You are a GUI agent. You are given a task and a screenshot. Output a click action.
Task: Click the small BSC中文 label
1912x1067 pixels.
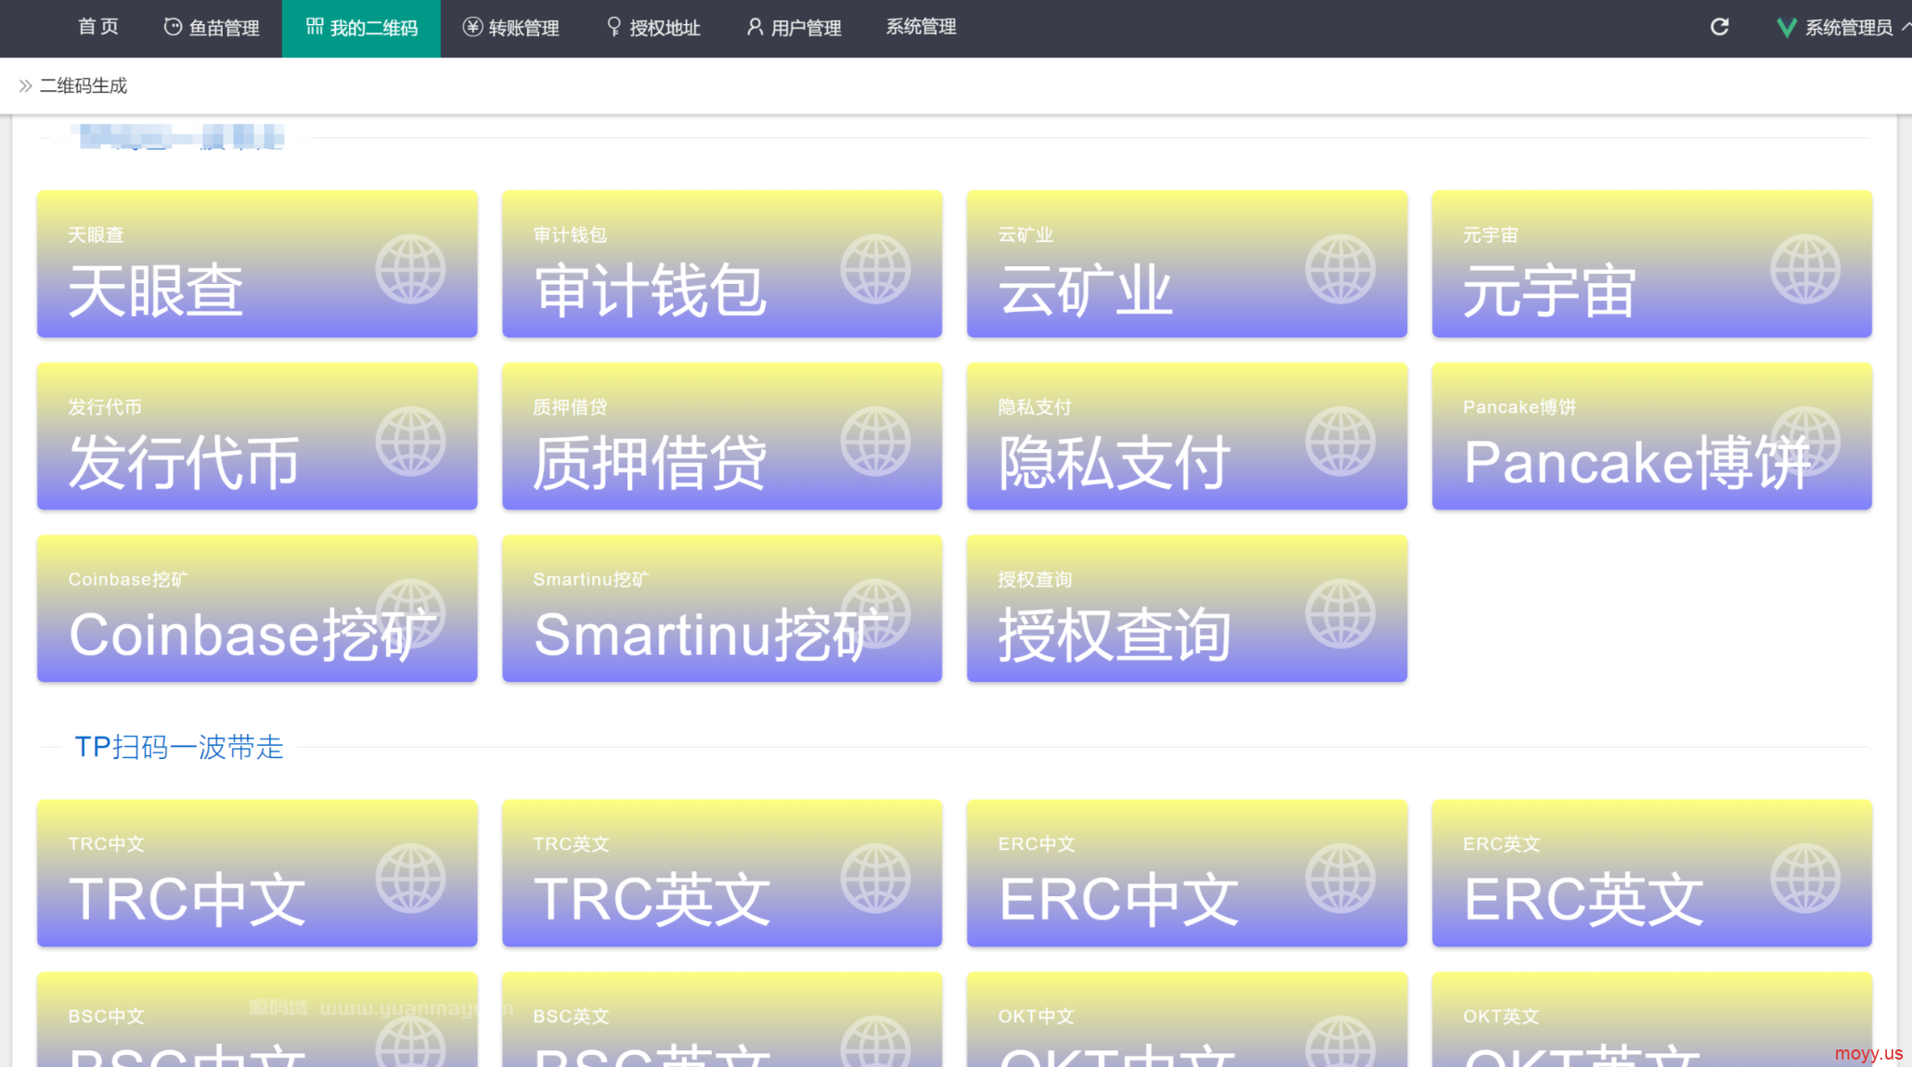click(107, 1016)
